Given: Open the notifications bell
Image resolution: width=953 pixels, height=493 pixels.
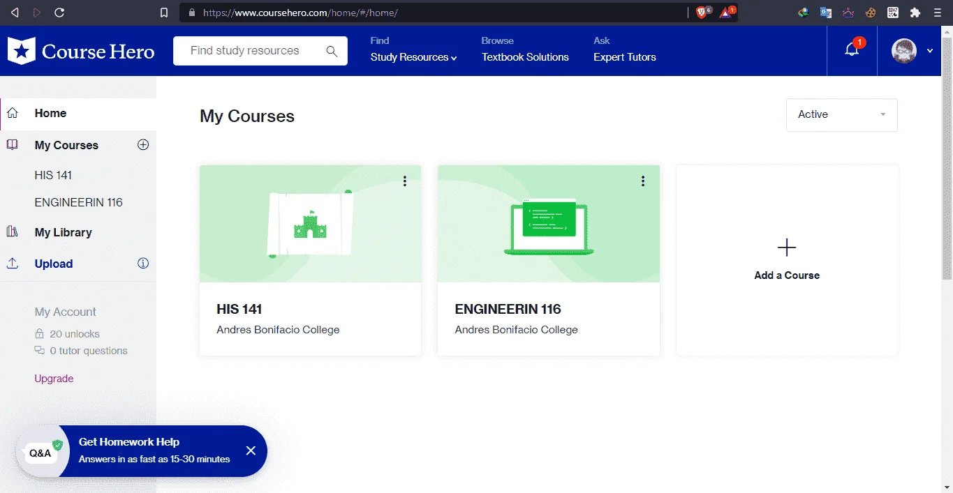Looking at the screenshot, I should coord(852,50).
